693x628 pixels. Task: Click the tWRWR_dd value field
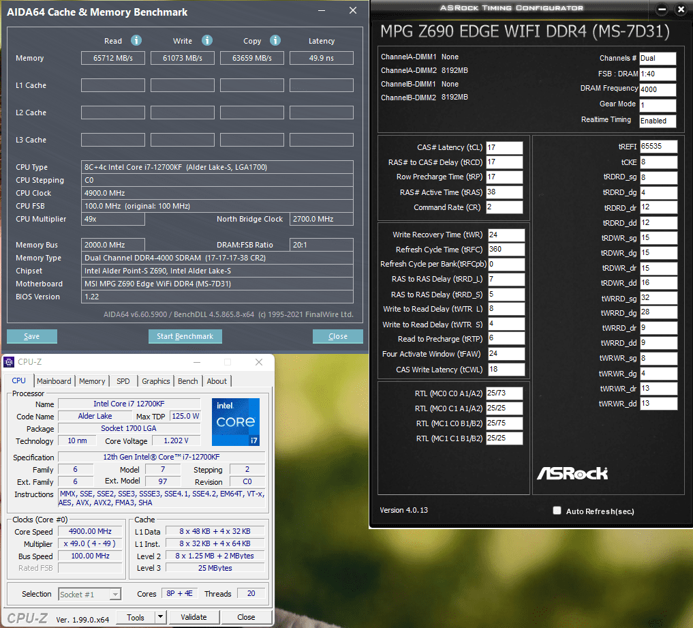point(658,404)
